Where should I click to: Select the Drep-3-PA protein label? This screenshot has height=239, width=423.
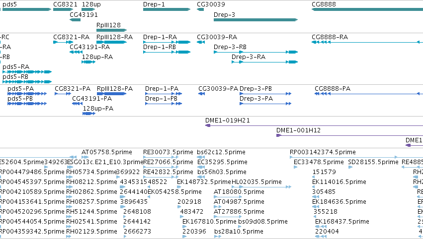(256, 99)
